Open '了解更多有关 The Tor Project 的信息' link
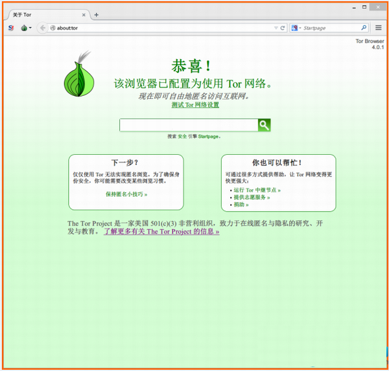 (x=161, y=232)
